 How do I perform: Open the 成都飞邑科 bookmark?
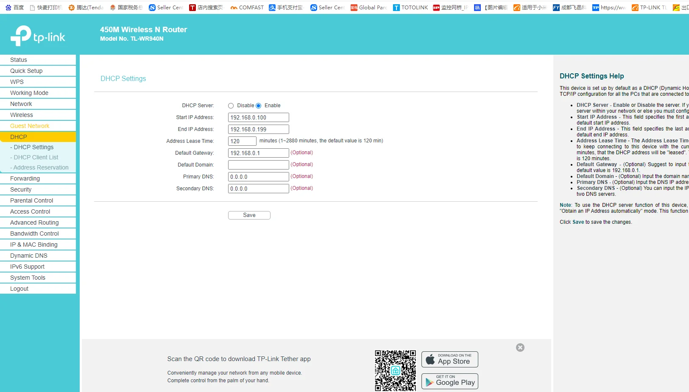click(570, 8)
